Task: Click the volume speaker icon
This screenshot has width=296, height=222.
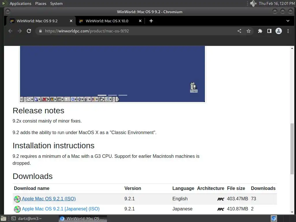Action: pos(253,3)
